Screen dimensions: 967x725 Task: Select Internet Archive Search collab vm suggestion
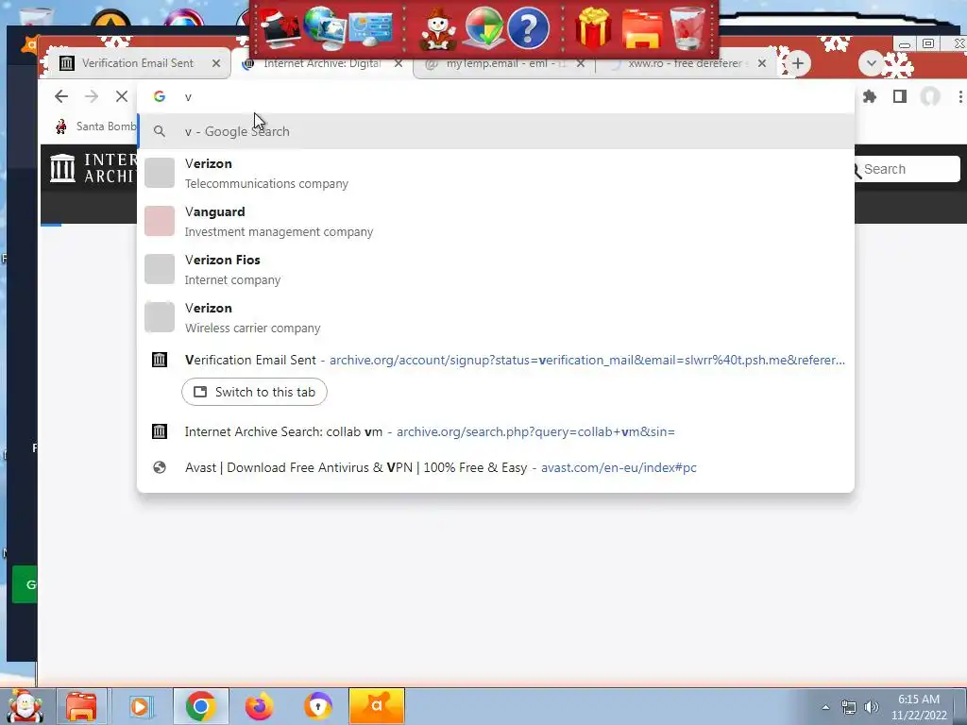495,431
